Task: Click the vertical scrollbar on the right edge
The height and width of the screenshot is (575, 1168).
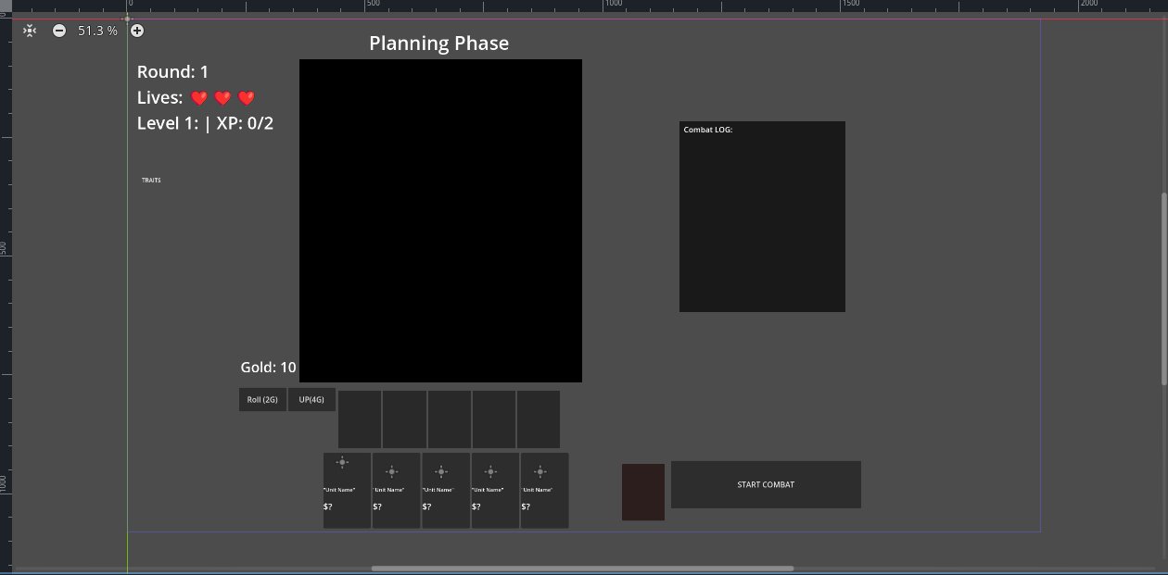Action: [x=1164, y=289]
